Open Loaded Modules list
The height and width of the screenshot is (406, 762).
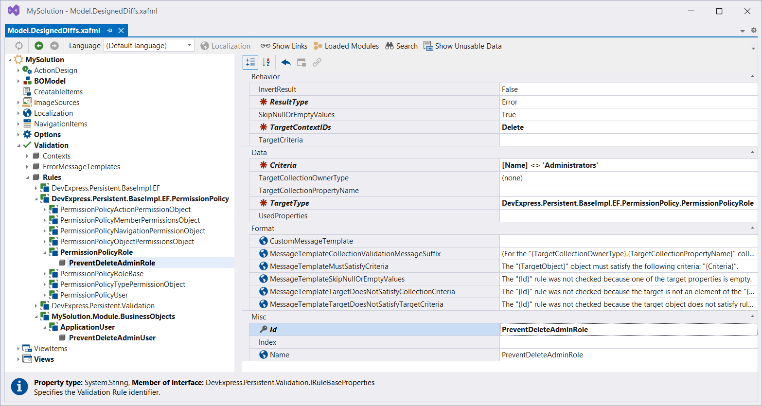346,46
